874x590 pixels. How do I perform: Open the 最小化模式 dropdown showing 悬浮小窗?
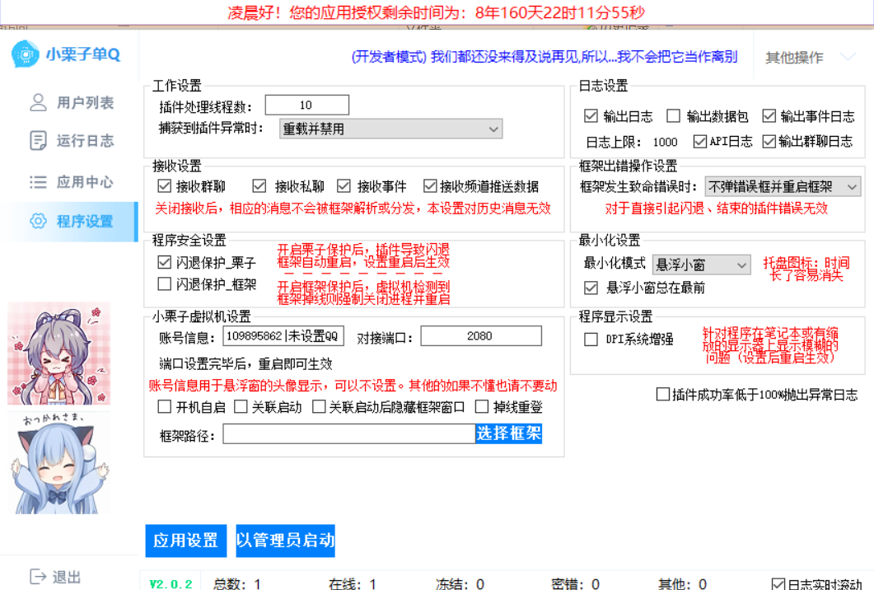pyautogui.click(x=701, y=265)
